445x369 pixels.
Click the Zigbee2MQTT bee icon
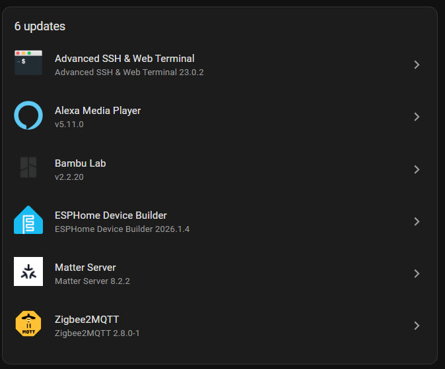coord(28,324)
